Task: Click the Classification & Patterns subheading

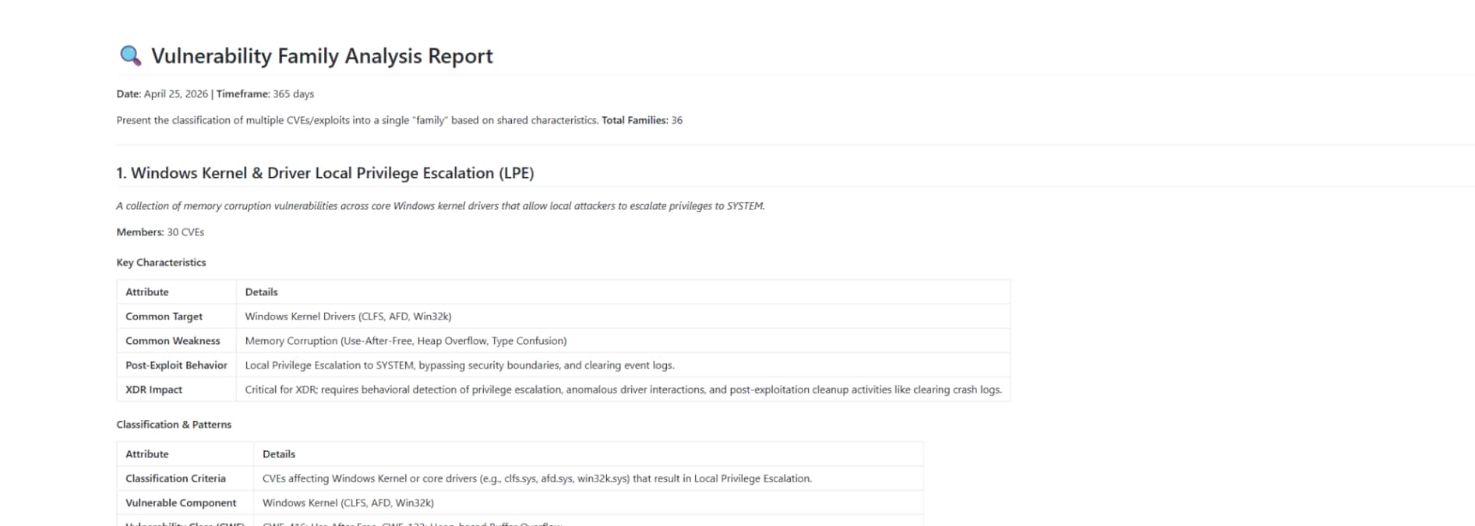Action: click(x=174, y=425)
